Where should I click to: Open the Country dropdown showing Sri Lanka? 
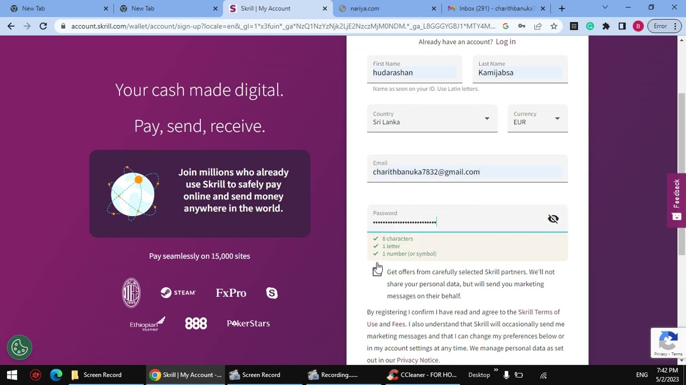click(x=432, y=118)
